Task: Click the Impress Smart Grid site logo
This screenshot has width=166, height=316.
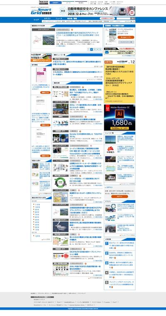Action: pos(41,11)
